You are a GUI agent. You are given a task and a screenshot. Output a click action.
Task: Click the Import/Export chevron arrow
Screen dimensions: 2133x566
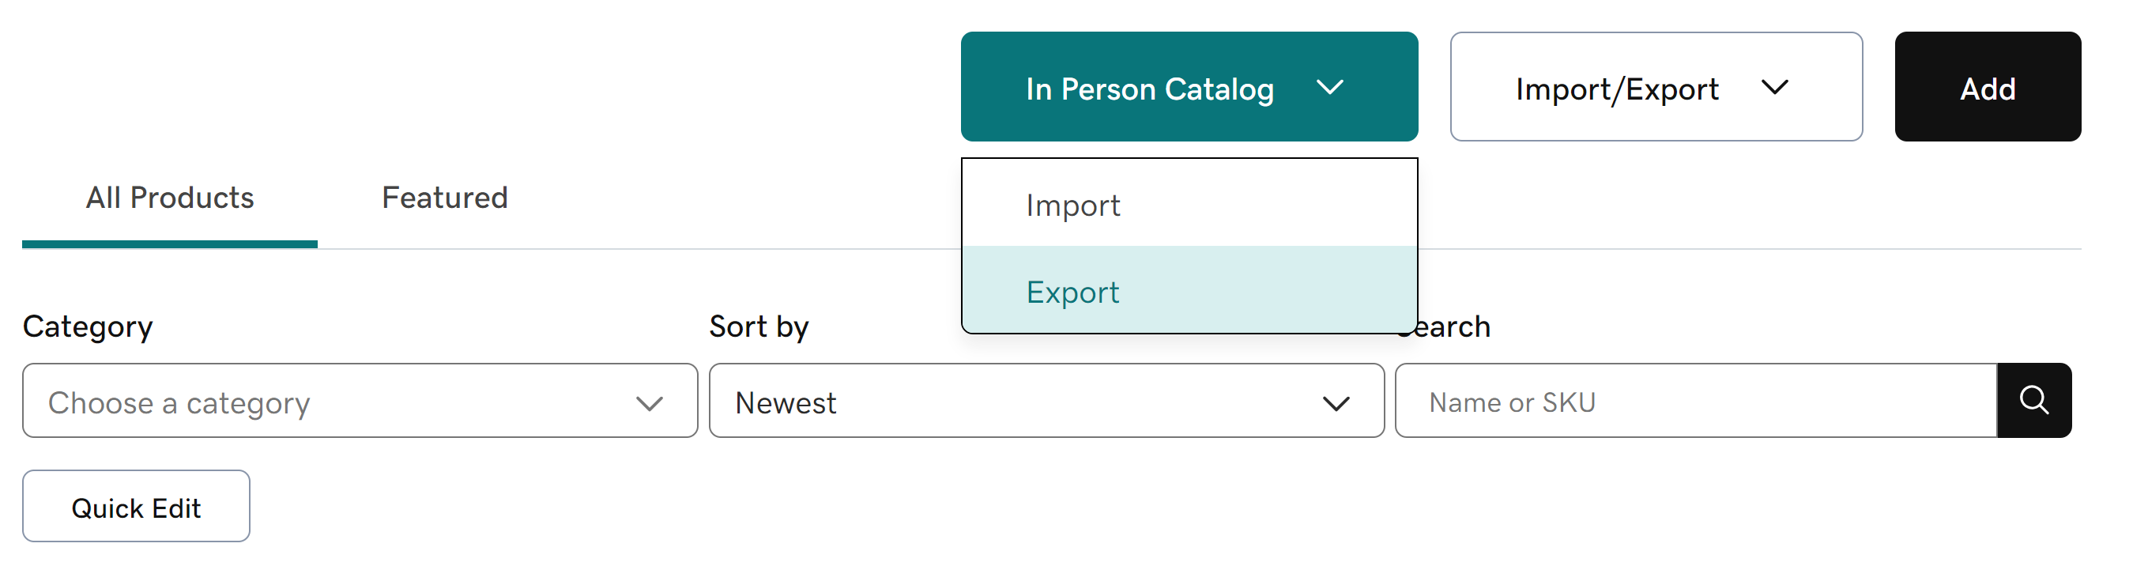point(1773,88)
